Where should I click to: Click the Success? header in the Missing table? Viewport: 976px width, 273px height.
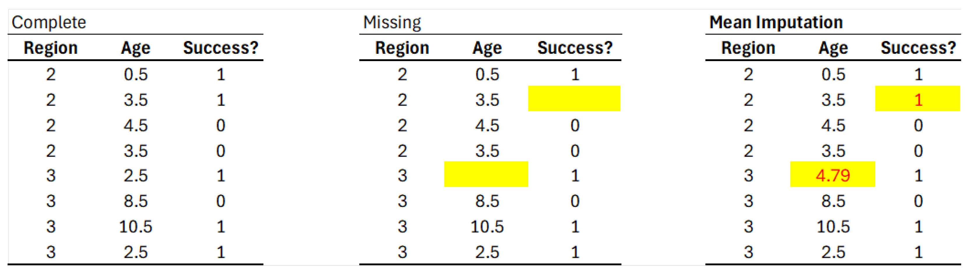(575, 48)
